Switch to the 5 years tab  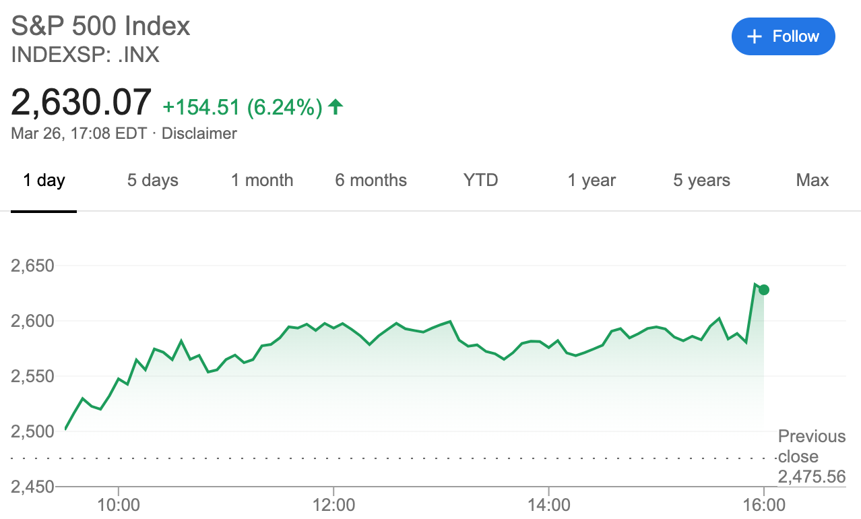701,181
